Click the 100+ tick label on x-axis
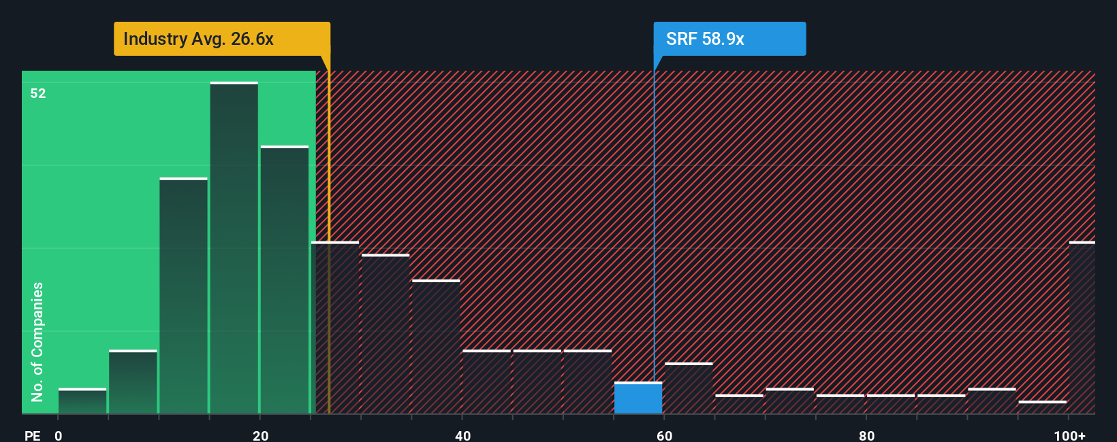The image size is (1117, 442). click(x=1069, y=435)
